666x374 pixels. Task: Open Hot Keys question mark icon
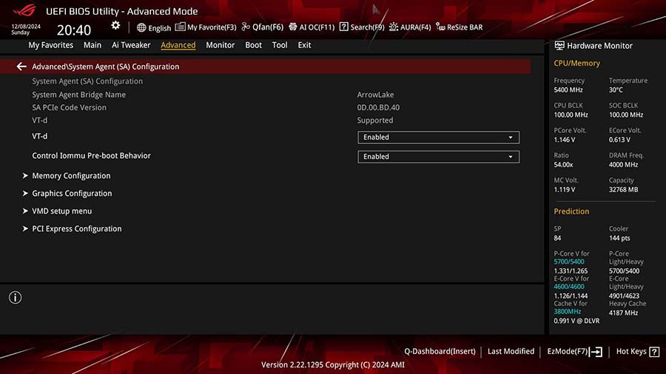pyautogui.click(x=655, y=352)
